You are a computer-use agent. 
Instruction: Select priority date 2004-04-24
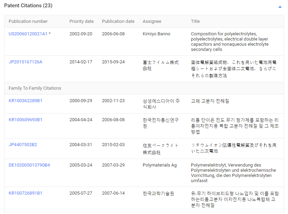(x=81, y=120)
